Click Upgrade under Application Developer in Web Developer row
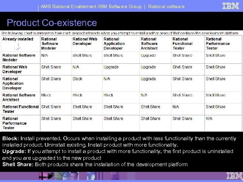Image resolution: width=243 pixels, height=182 pixels. click(x=111, y=67)
